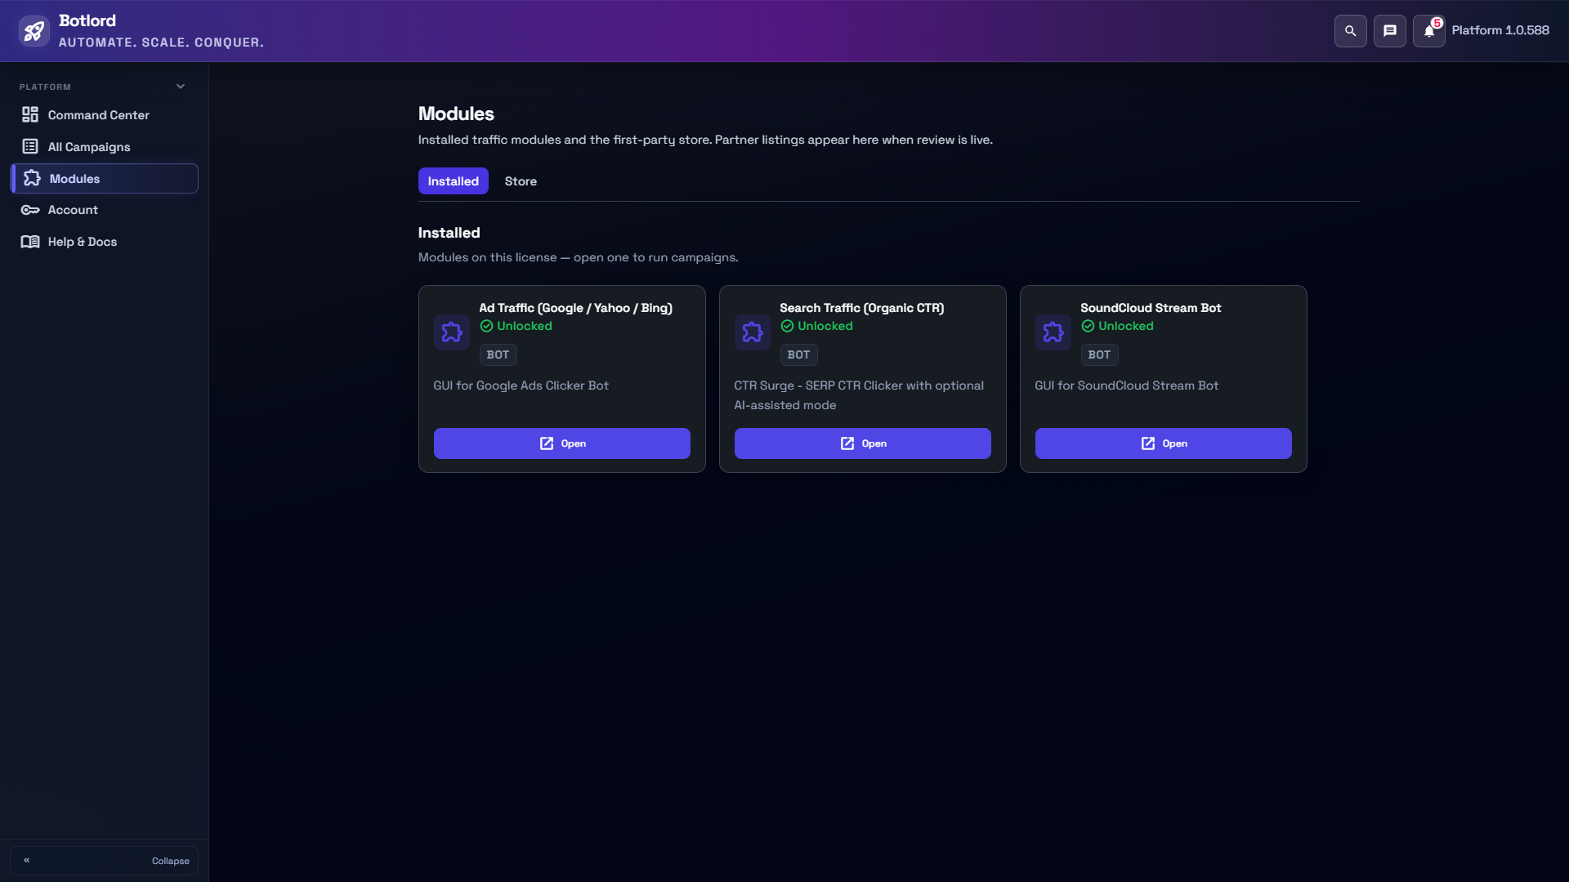This screenshot has width=1569, height=882.
Task: Open Help & Docs
Action: pyautogui.click(x=104, y=242)
